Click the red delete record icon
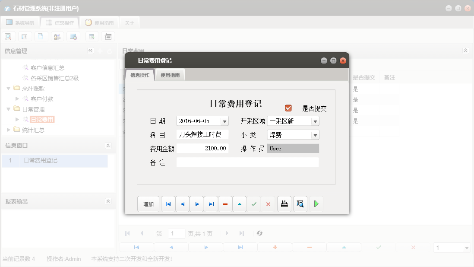Image resolution: width=474 pixels, height=267 pixels. [x=225, y=203]
